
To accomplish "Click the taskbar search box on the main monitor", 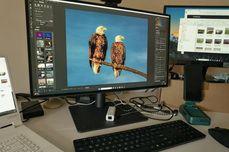I will pos(106,89).
